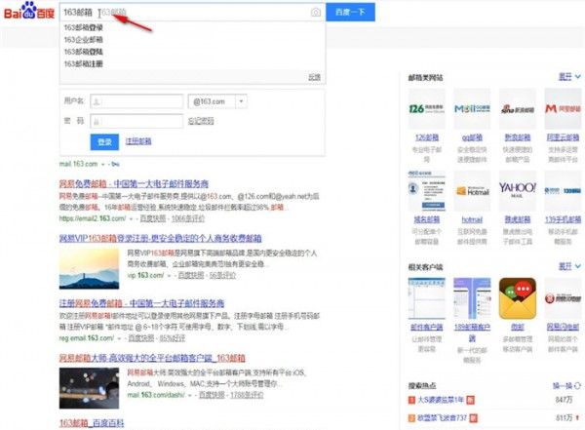The height and width of the screenshot is (430, 585).
Task: Open 163邮箱_百度百科 result
Action: pos(92,423)
